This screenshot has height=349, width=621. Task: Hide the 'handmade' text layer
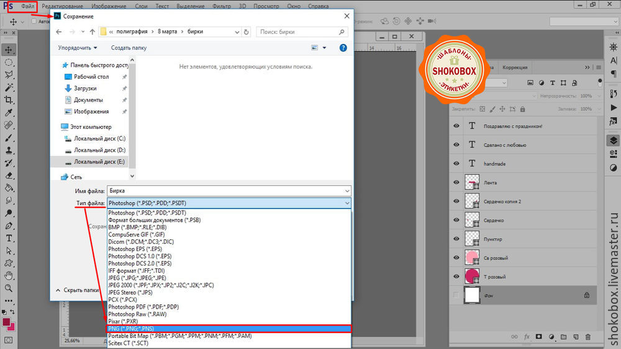[456, 164]
